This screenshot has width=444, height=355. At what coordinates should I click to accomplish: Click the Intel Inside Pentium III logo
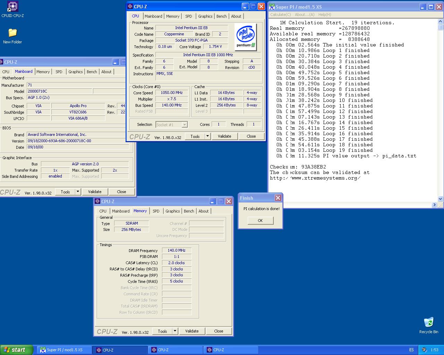click(x=246, y=37)
